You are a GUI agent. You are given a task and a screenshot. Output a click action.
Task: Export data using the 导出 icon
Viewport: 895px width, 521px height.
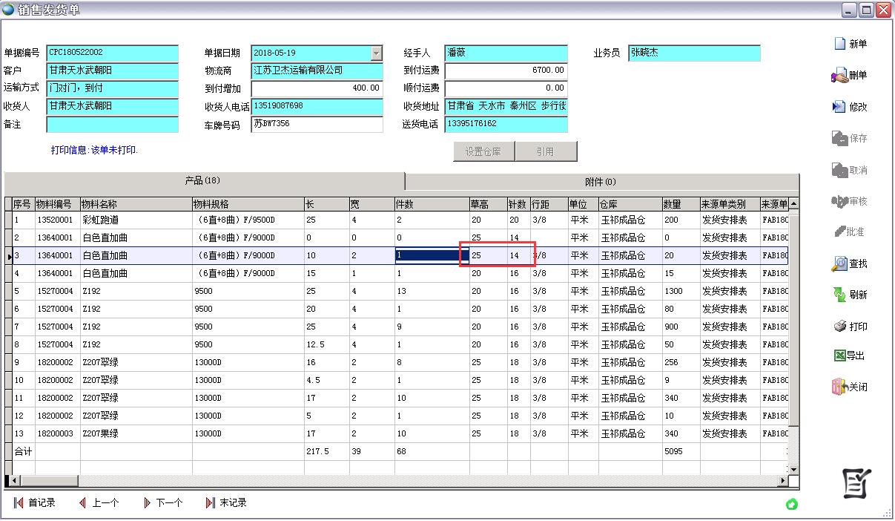[852, 355]
